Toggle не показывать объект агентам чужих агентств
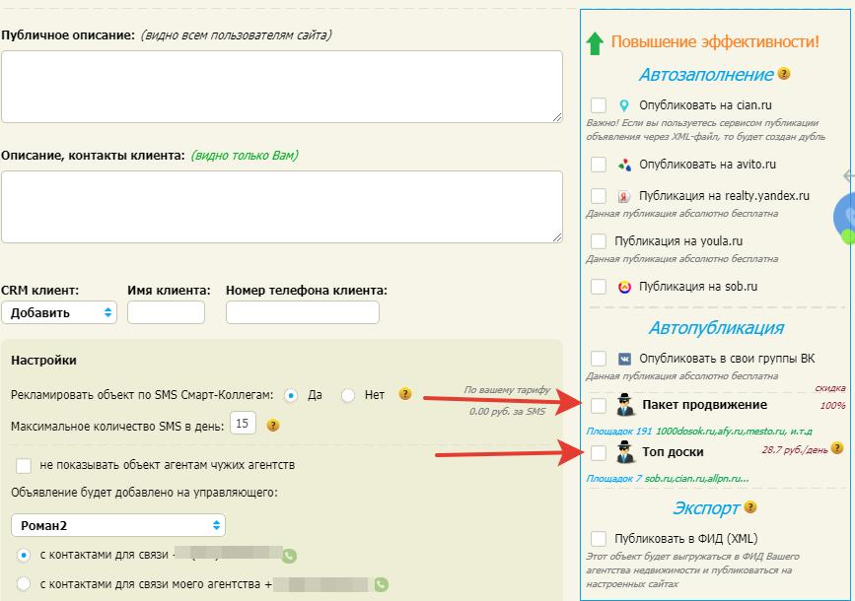 point(25,464)
